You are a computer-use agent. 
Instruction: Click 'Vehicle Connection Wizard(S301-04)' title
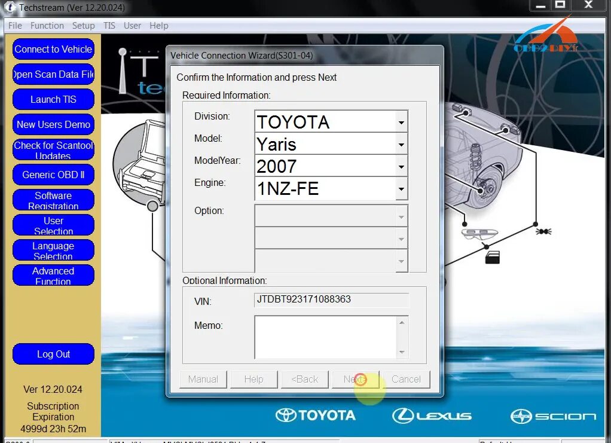[x=242, y=56]
